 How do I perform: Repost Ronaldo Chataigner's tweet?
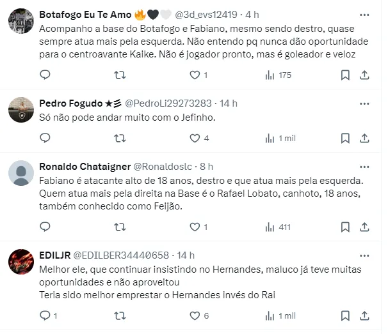(x=120, y=227)
